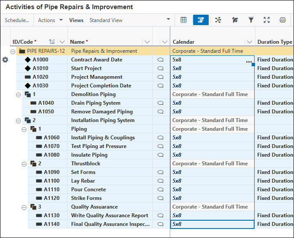294x238 pixels.
Task: Collapse the PIPE REPAIRS-12 project row
Action: (x=13, y=51)
